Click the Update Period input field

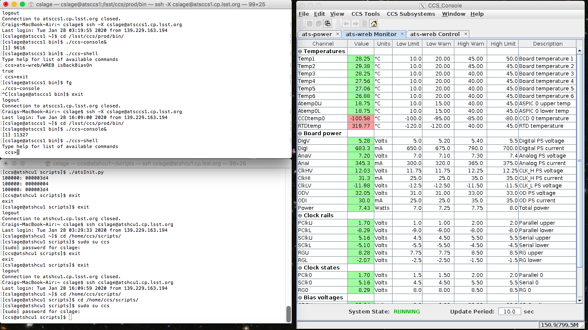pos(509,311)
